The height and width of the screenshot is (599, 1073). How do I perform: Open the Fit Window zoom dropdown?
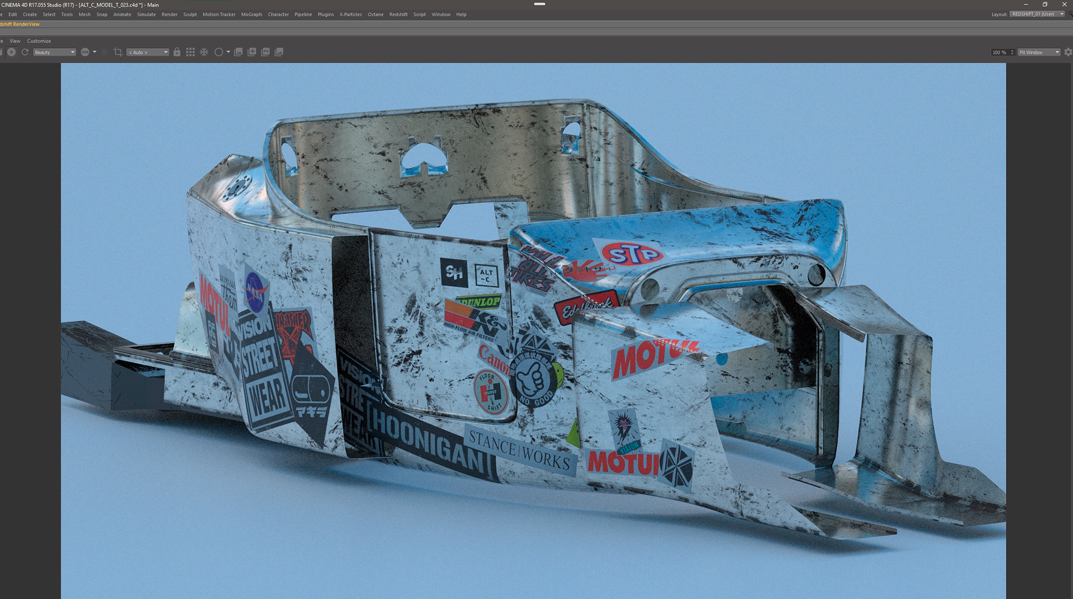(x=1038, y=52)
